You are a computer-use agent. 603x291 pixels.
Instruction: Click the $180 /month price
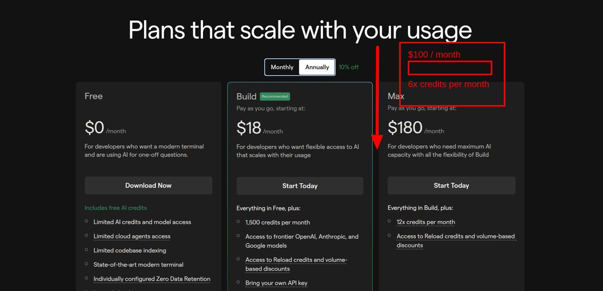point(416,128)
